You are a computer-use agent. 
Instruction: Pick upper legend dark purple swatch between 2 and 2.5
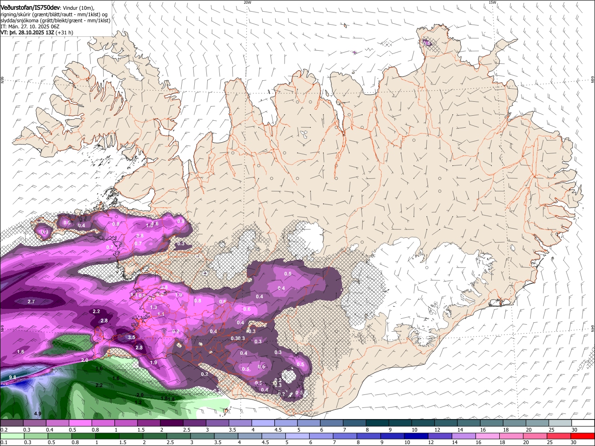coord(171,423)
